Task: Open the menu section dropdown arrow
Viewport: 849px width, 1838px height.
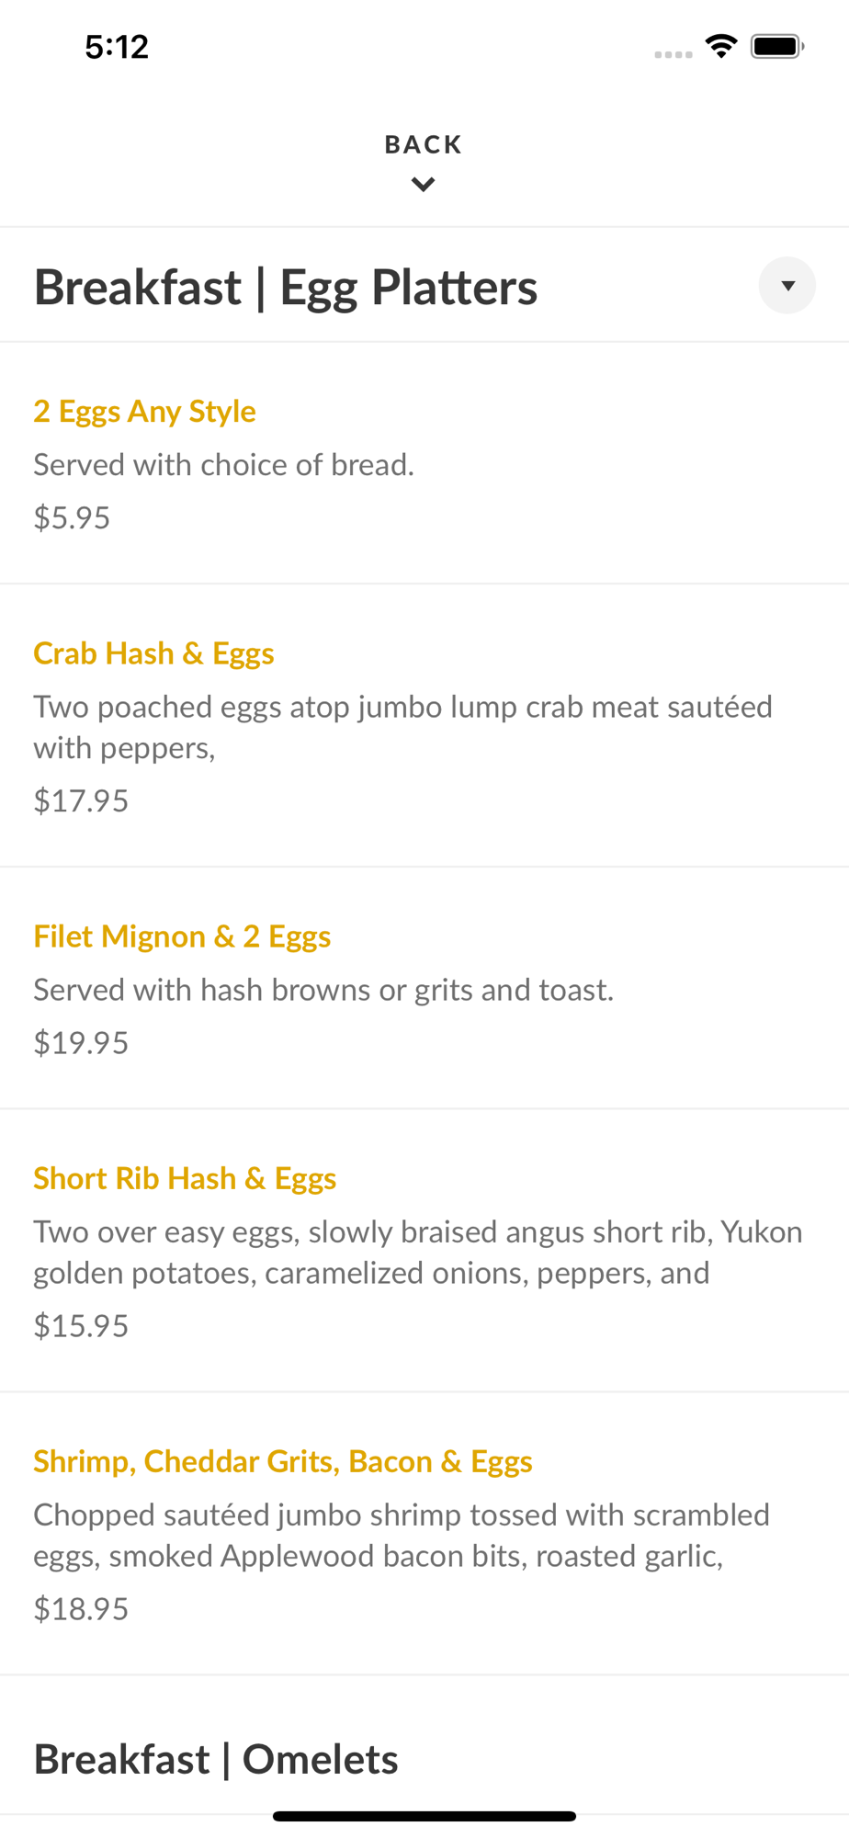Action: pos(787,286)
